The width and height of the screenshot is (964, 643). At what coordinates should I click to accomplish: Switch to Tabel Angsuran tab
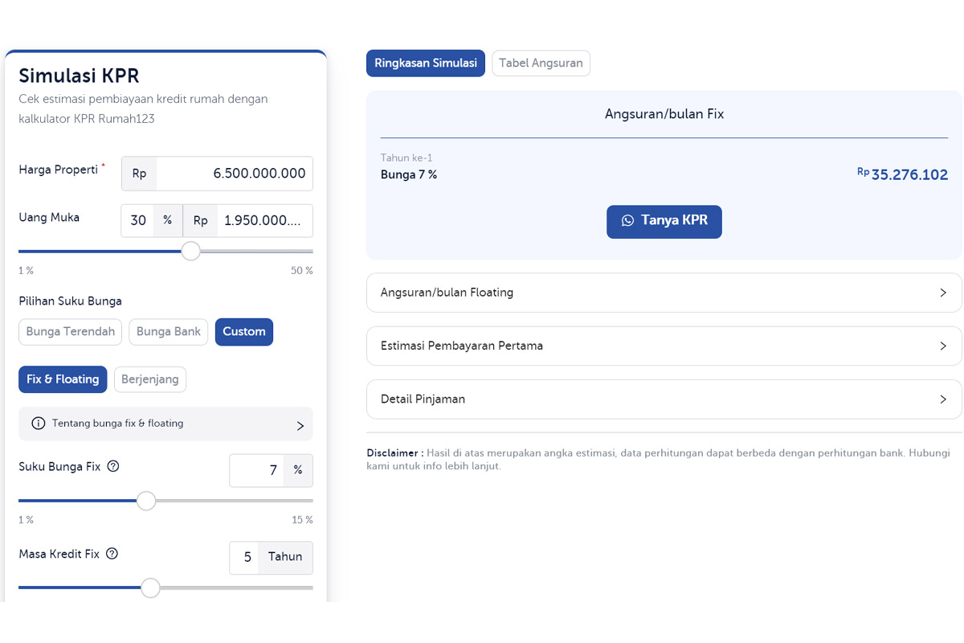tap(541, 63)
